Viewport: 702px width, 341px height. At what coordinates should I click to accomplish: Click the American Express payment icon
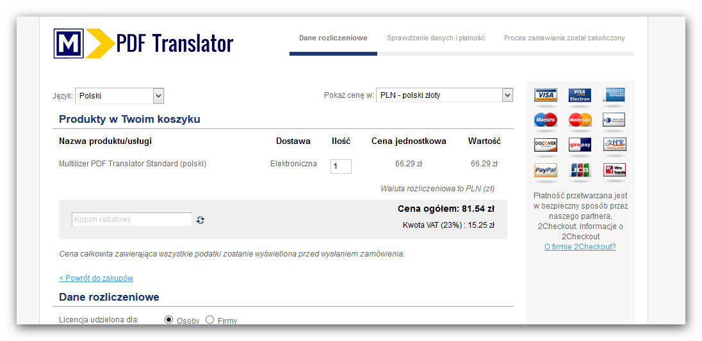click(614, 95)
